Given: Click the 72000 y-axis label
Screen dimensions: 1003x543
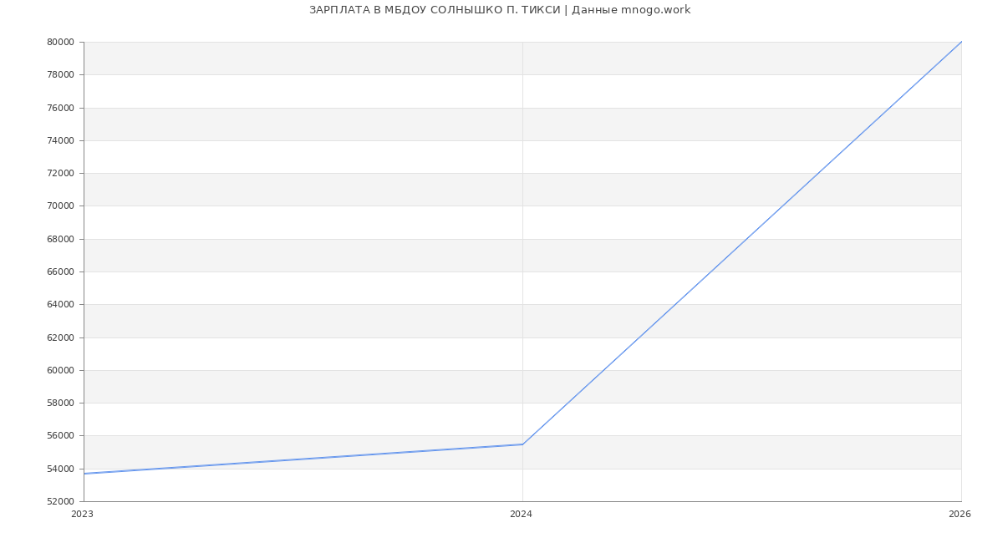Looking at the screenshot, I should click(x=60, y=174).
